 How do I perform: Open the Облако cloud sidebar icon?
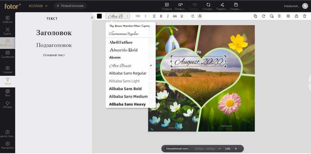coord(8,105)
